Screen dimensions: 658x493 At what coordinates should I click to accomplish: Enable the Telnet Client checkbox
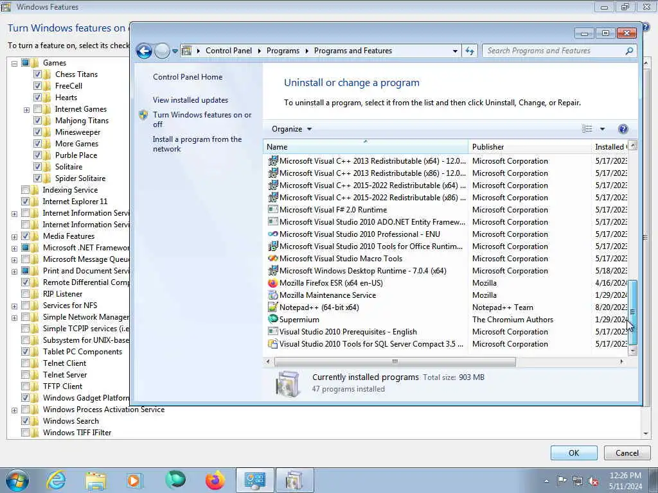[25, 363]
